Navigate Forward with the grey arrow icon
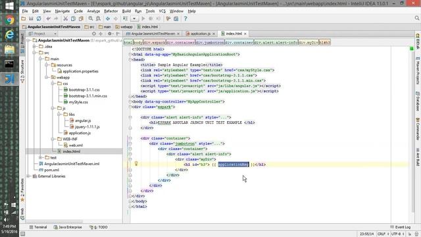The width and height of the screenshot is (421, 237). pos(116,18)
